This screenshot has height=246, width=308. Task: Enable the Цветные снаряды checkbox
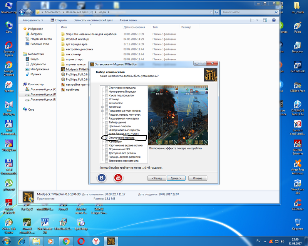pyautogui.click(x=106, y=126)
